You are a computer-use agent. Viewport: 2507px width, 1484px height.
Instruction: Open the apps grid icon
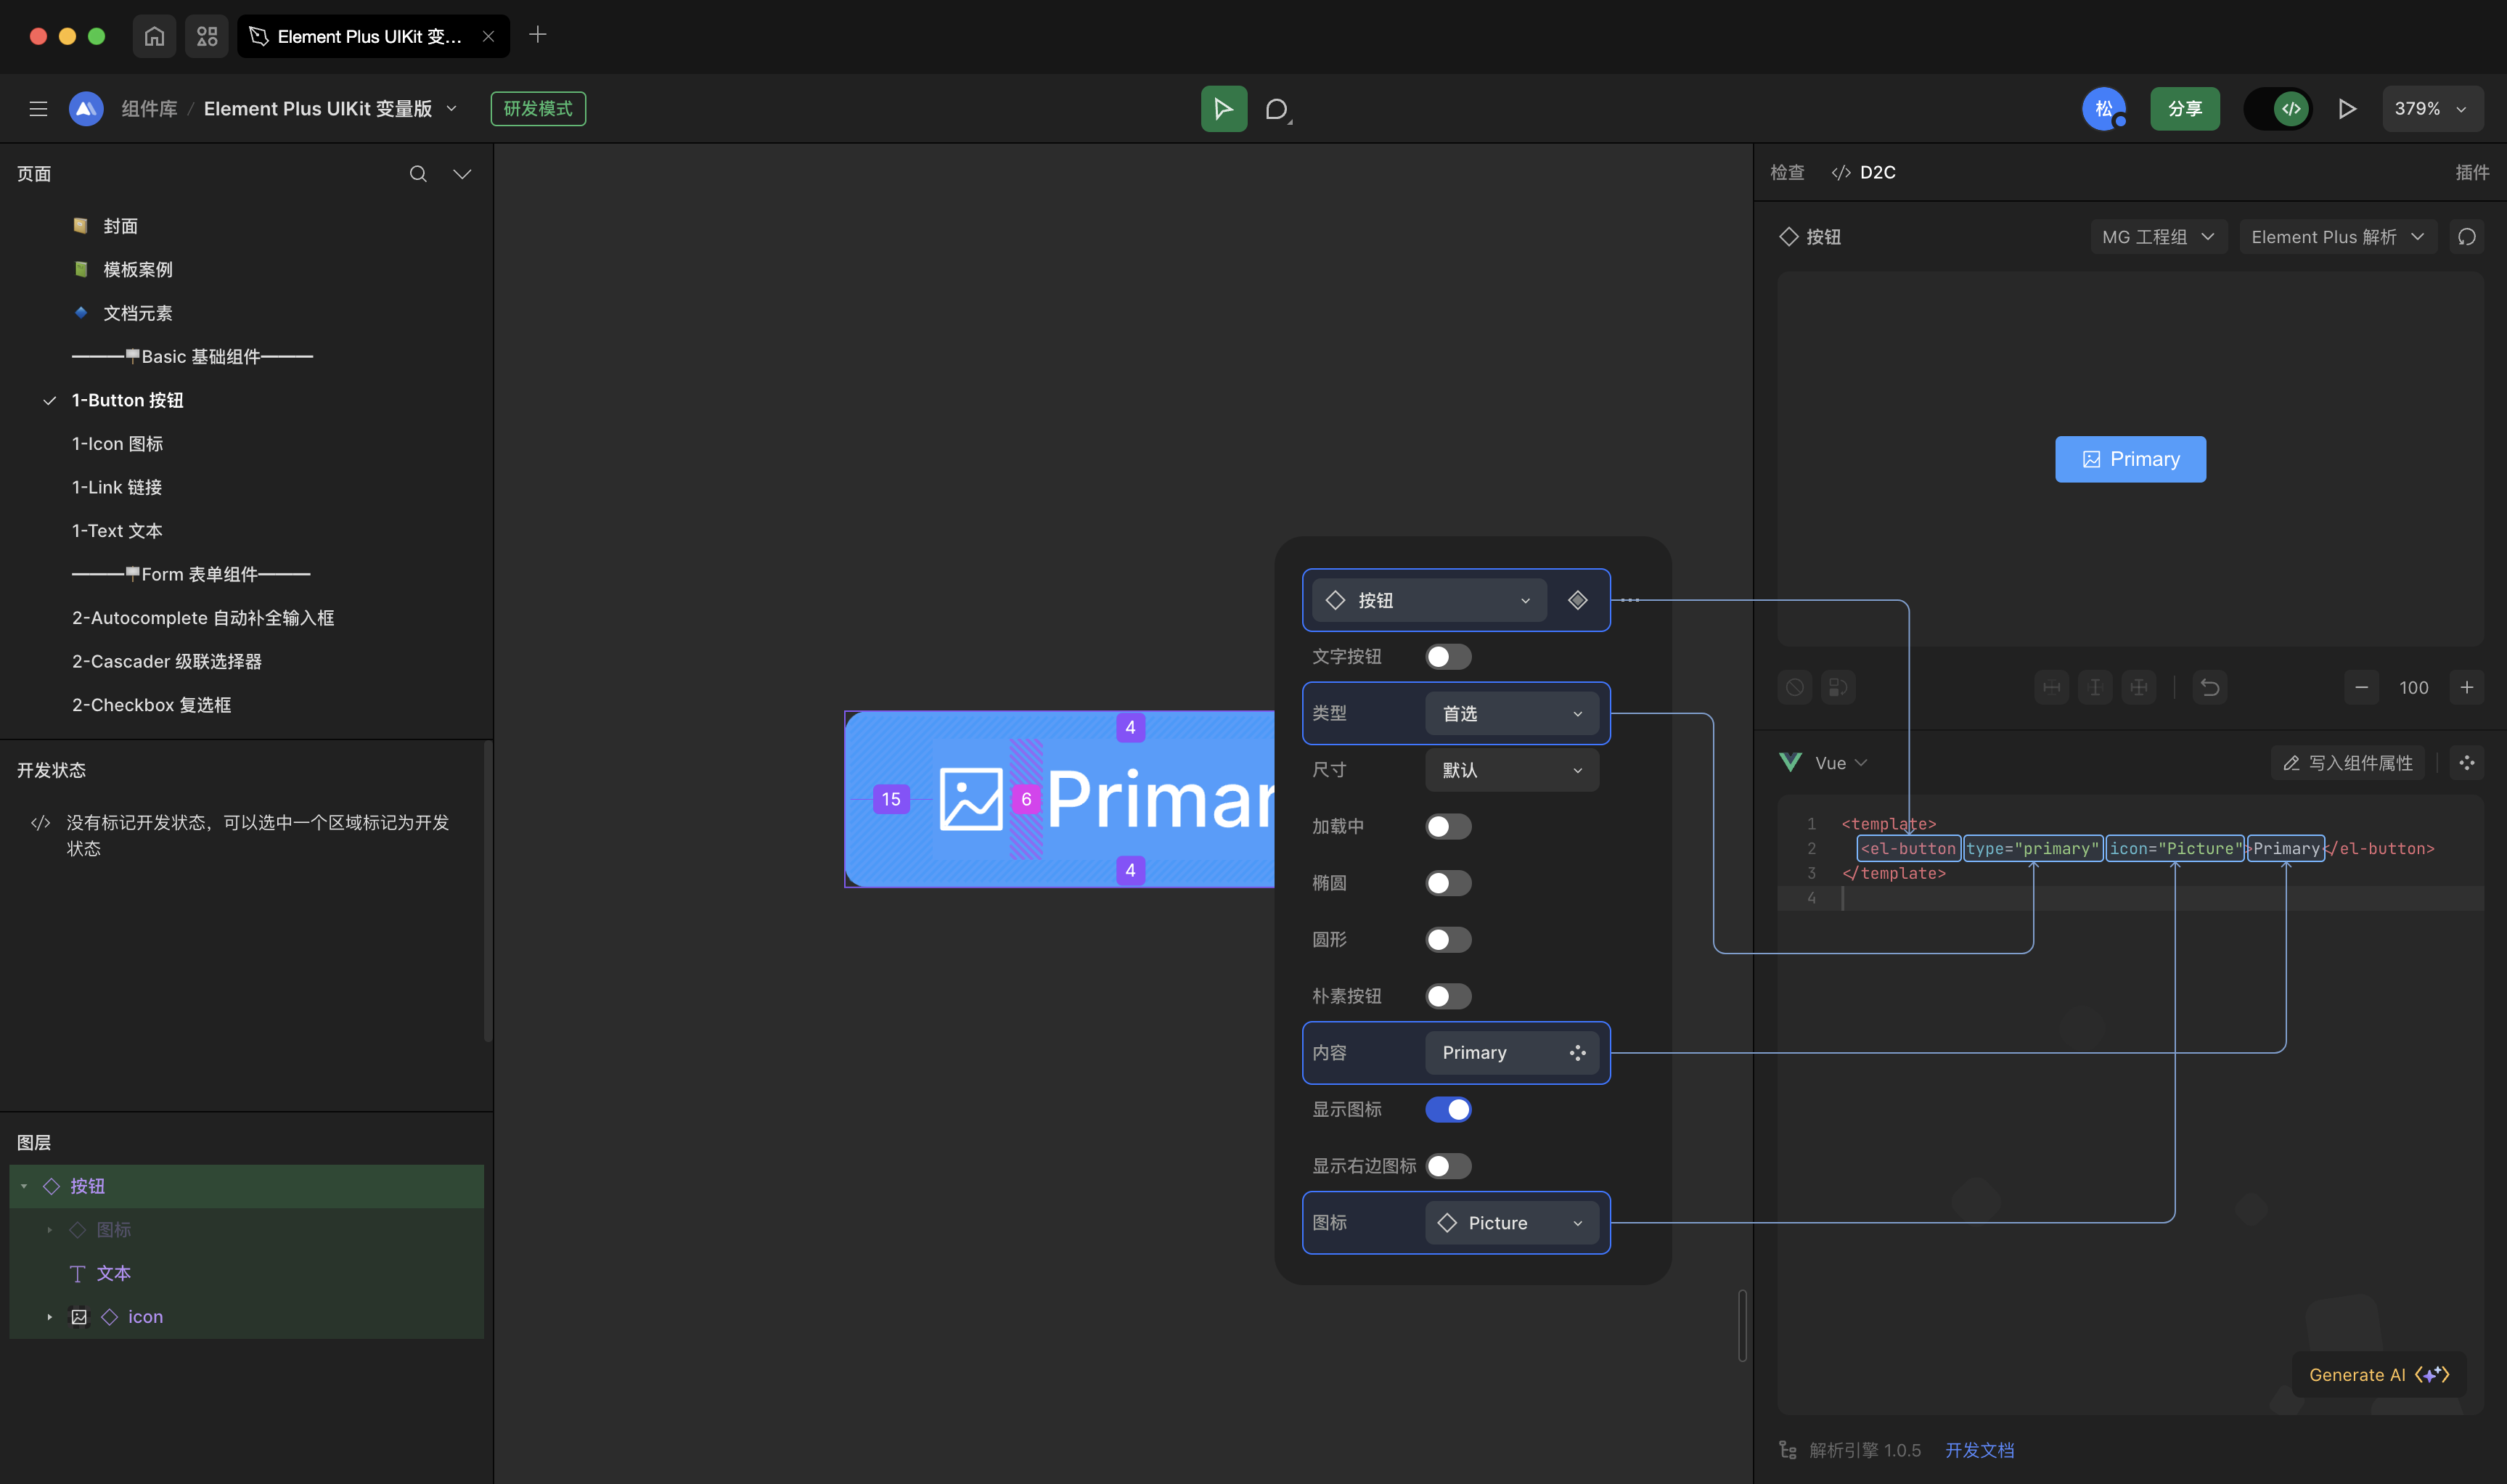(207, 36)
